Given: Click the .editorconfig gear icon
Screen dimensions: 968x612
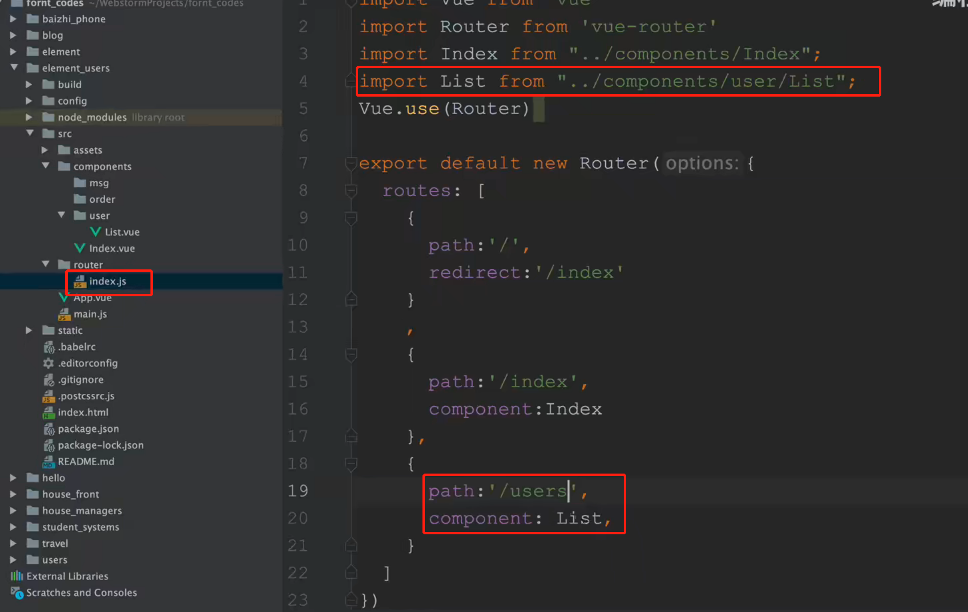Looking at the screenshot, I should 48,363.
